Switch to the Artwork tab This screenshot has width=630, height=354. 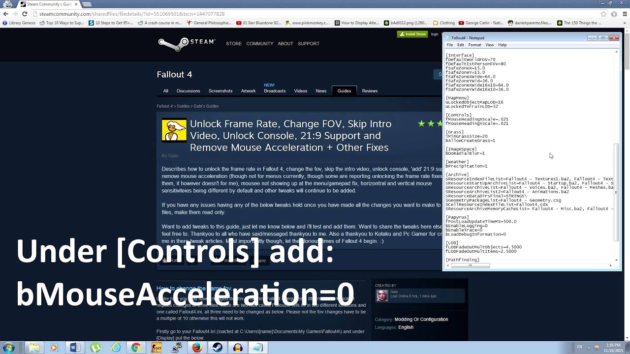tap(248, 91)
